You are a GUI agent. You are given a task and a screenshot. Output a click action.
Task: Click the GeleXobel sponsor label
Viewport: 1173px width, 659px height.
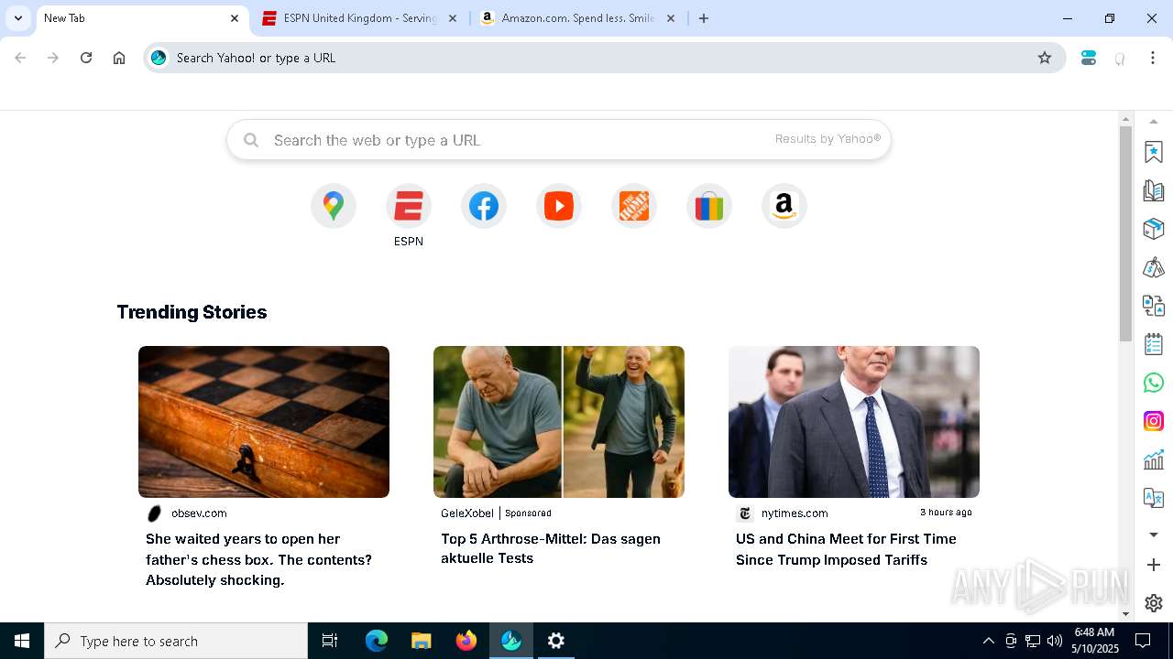click(x=467, y=513)
